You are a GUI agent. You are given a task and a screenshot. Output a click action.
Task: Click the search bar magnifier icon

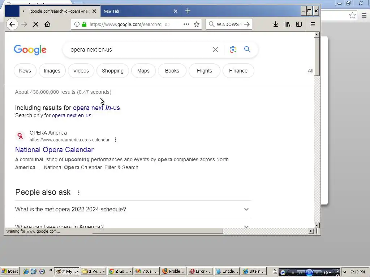click(212, 24)
